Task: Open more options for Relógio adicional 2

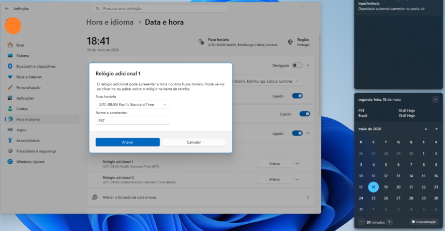Action: click(297, 179)
